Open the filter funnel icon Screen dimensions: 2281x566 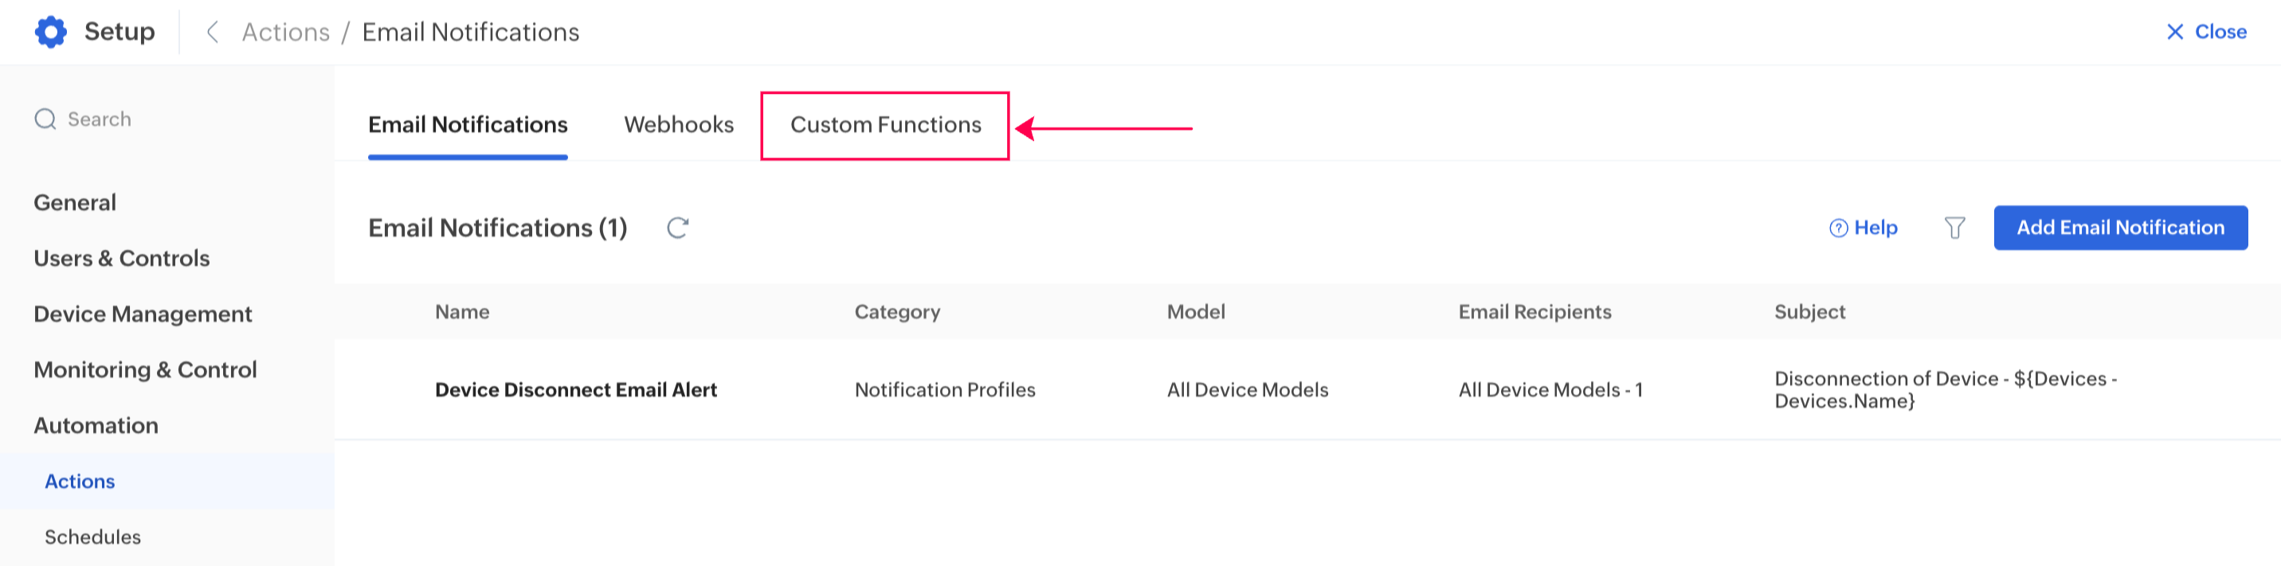pos(1954,228)
